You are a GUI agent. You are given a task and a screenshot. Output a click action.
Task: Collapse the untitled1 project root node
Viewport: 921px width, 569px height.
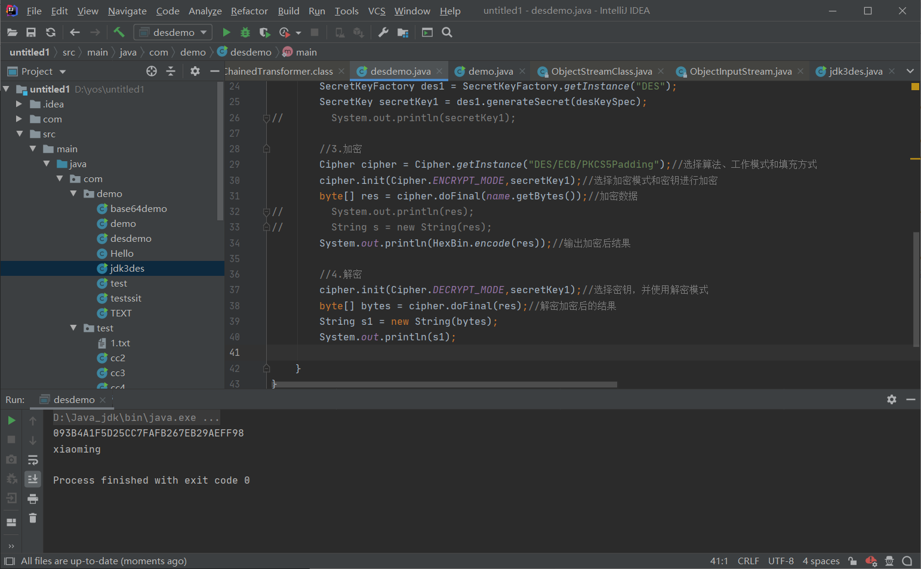(x=6, y=89)
